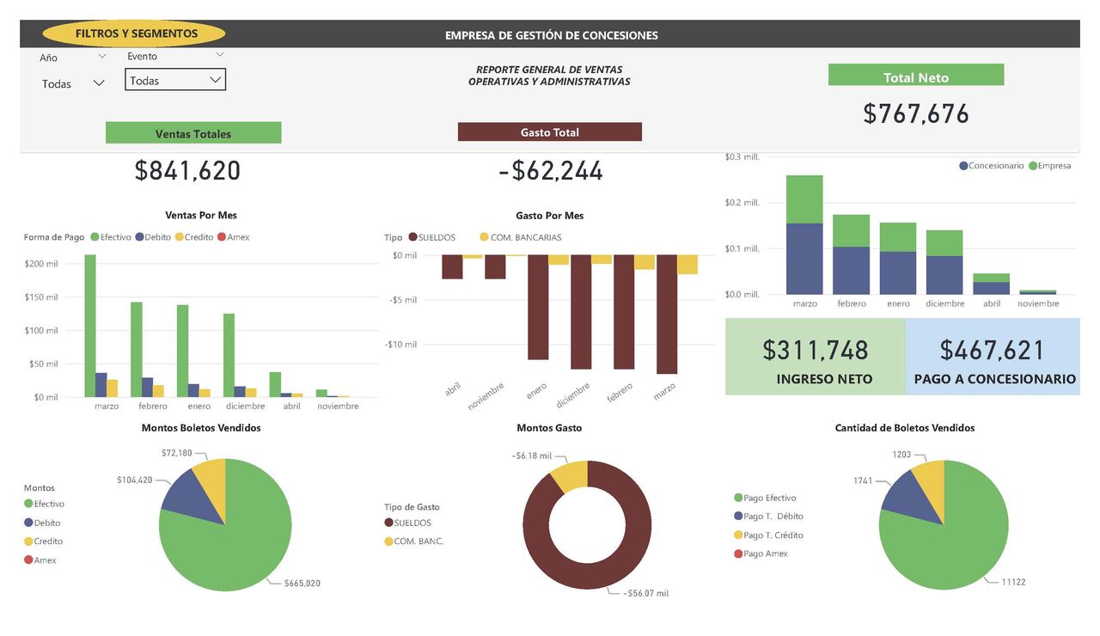Click the -$56.07 mil donut data label

click(645, 593)
